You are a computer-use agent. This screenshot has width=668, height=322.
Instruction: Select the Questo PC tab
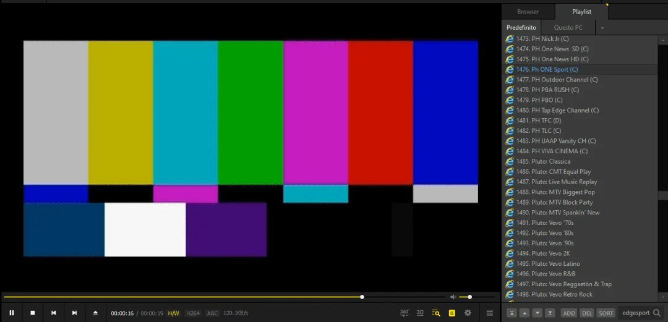(568, 27)
